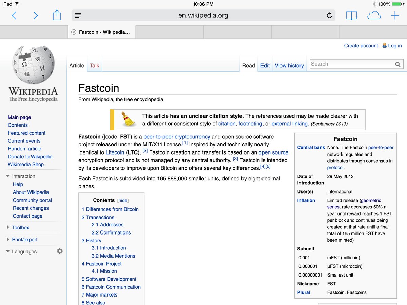Tap the battery indicator in status bar
Image resolution: width=407 pixels, height=305 pixels.
(397, 4)
